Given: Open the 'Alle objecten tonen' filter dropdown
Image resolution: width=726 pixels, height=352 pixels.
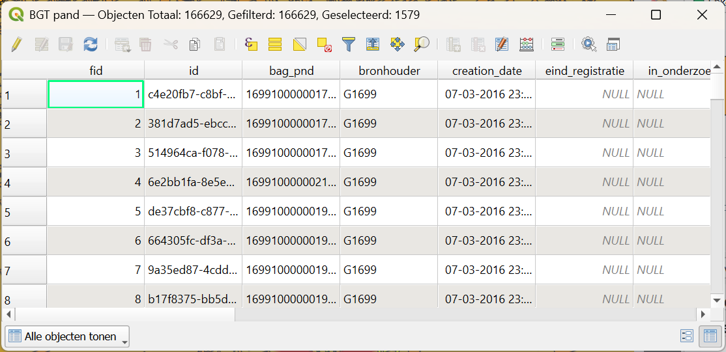Looking at the screenshot, I should (68, 336).
